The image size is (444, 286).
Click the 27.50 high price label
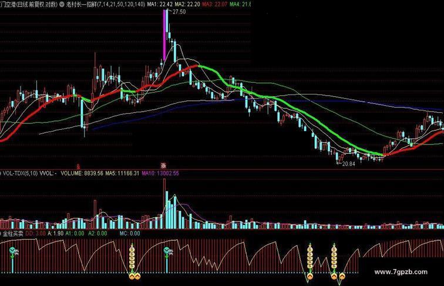(x=179, y=12)
